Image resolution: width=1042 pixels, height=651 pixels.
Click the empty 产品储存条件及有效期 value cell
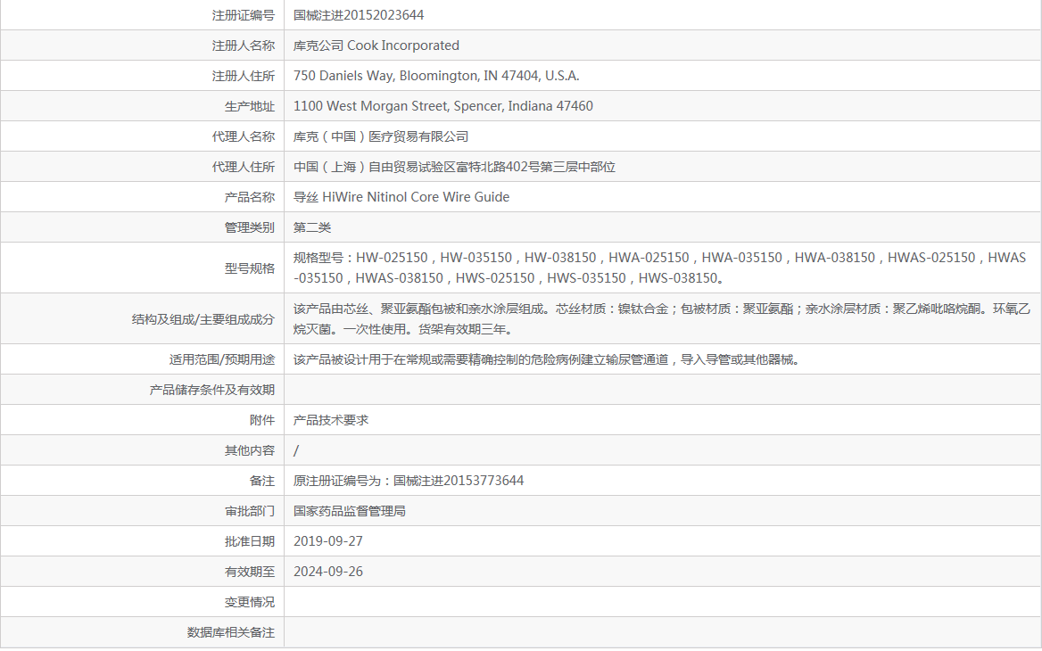coord(624,389)
